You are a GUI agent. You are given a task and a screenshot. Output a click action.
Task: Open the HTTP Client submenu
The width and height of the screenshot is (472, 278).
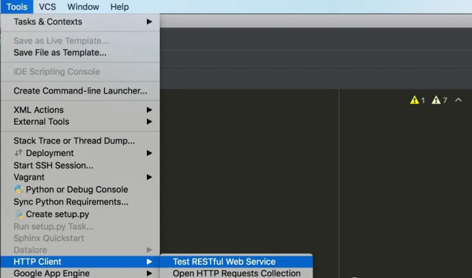coord(80,262)
